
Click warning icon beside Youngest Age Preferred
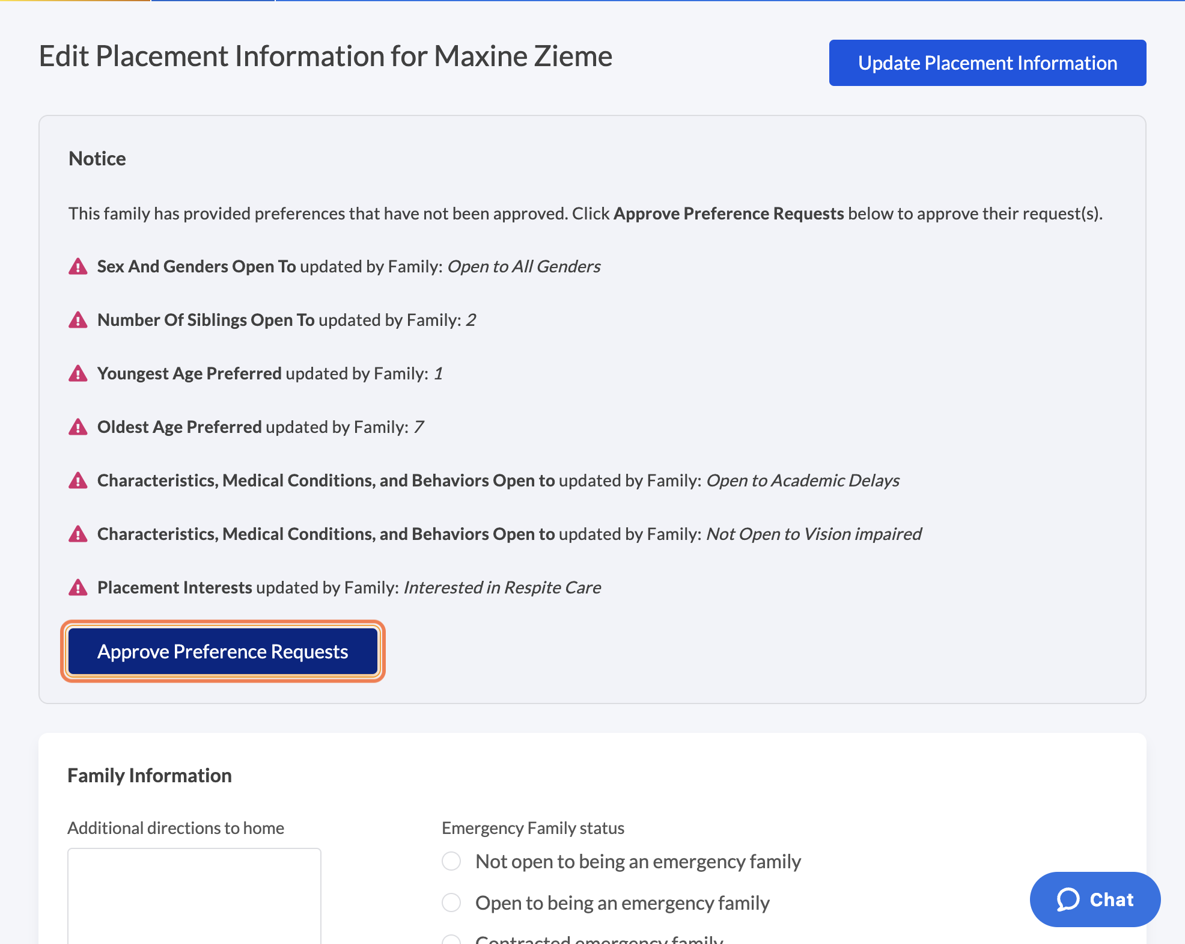78,373
